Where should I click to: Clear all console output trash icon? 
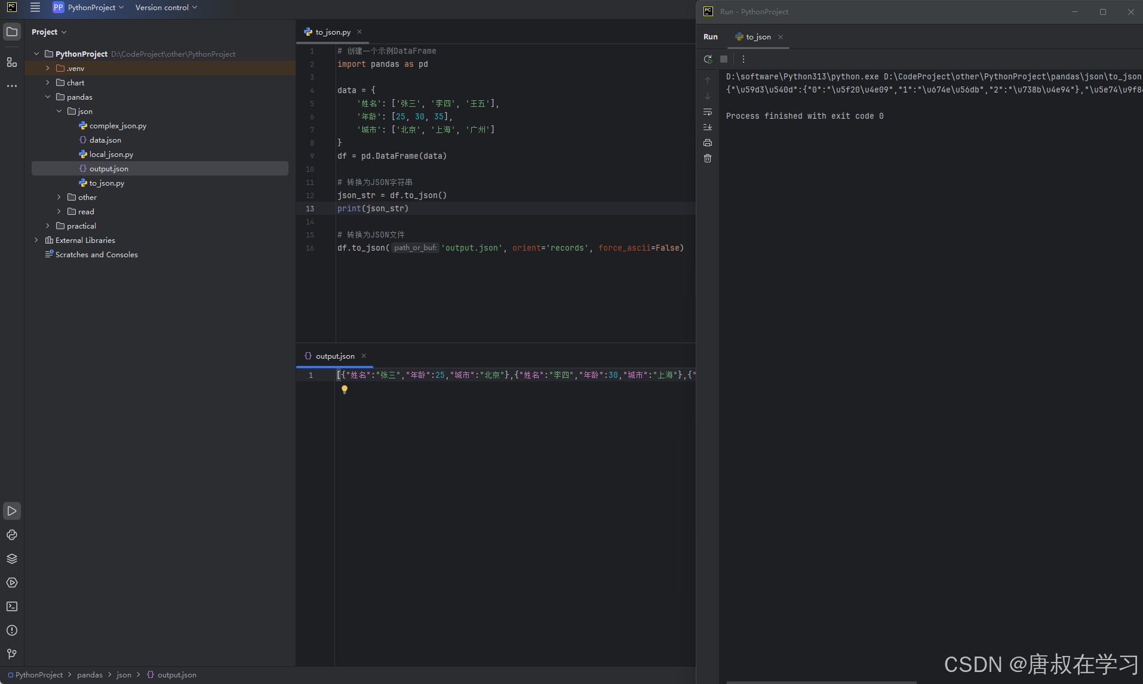708,158
